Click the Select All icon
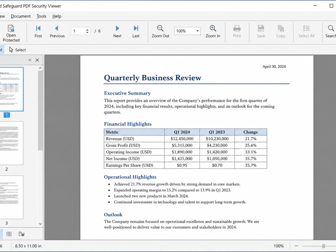 click(x=307, y=28)
